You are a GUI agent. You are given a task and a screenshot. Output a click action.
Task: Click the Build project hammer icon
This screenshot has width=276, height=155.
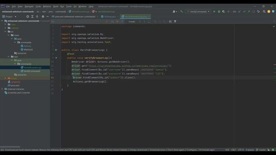(182, 12)
